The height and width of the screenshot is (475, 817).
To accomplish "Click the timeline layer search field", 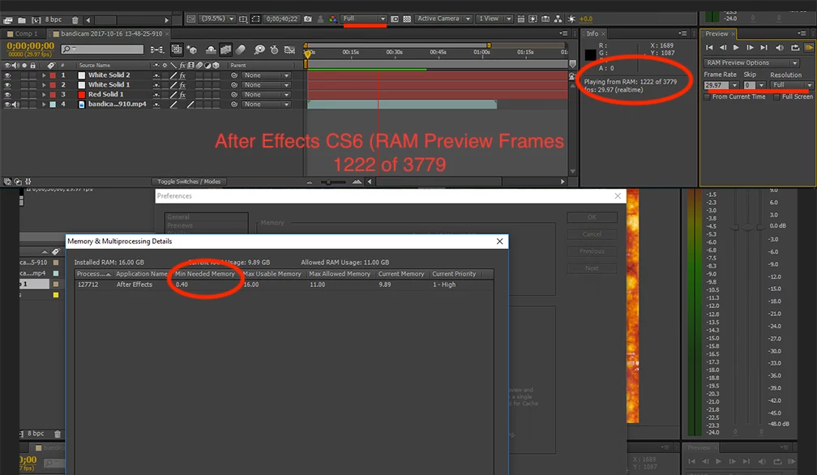I will tap(102, 49).
